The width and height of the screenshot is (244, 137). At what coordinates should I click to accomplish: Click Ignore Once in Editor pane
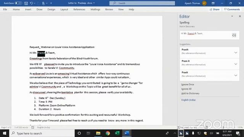(188, 84)
